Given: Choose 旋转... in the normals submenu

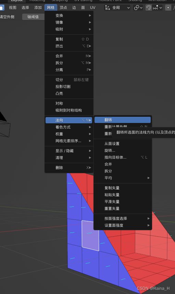Looking at the screenshot, I should (x=123, y=150).
